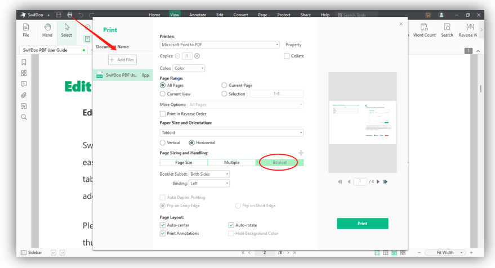Select the Current Page radio button
This screenshot has height=268, width=495.
(224, 85)
